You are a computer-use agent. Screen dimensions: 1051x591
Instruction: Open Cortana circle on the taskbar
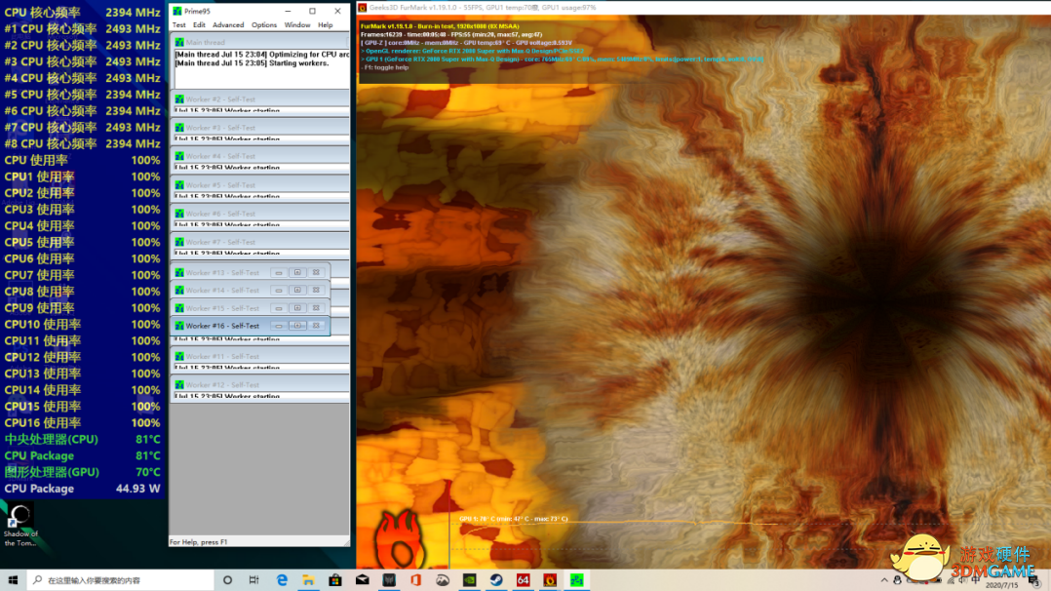point(228,580)
